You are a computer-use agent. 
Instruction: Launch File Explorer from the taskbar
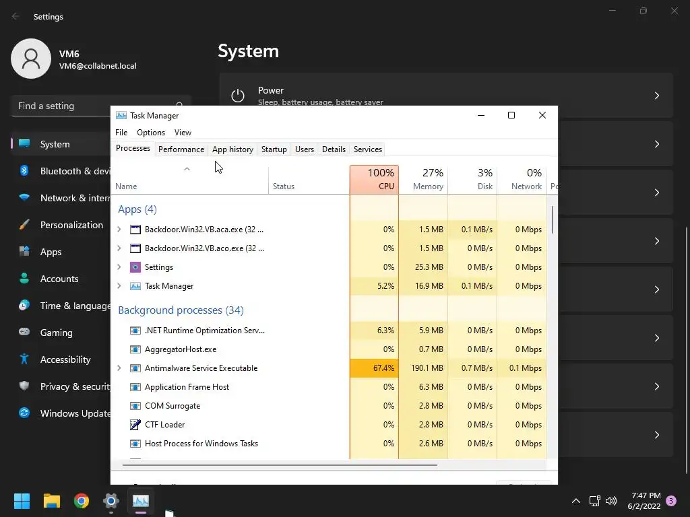51,501
